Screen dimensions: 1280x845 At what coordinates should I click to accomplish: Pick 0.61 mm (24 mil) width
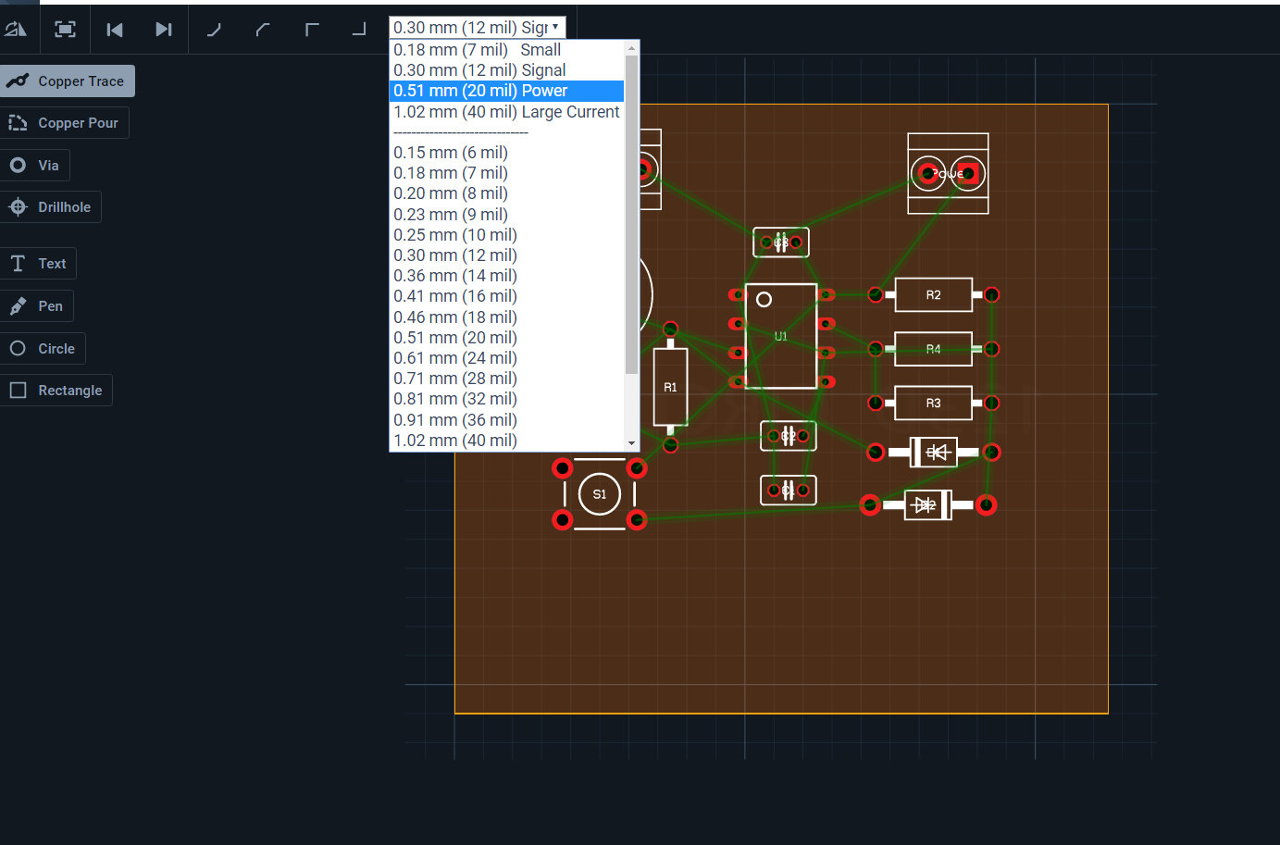coord(507,358)
